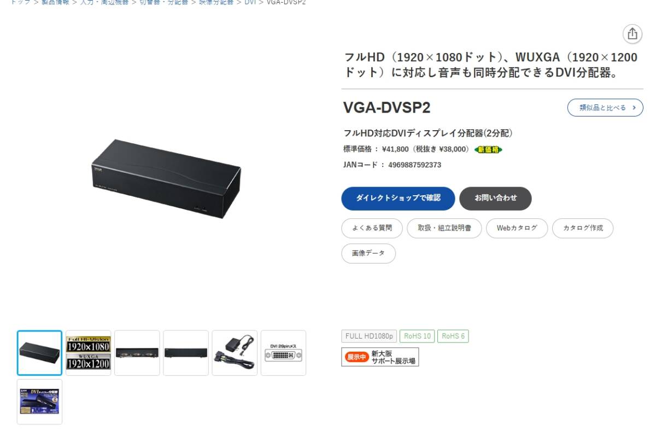Show the rear ports view thumbnail
The image size is (656, 443).
pyautogui.click(x=137, y=353)
